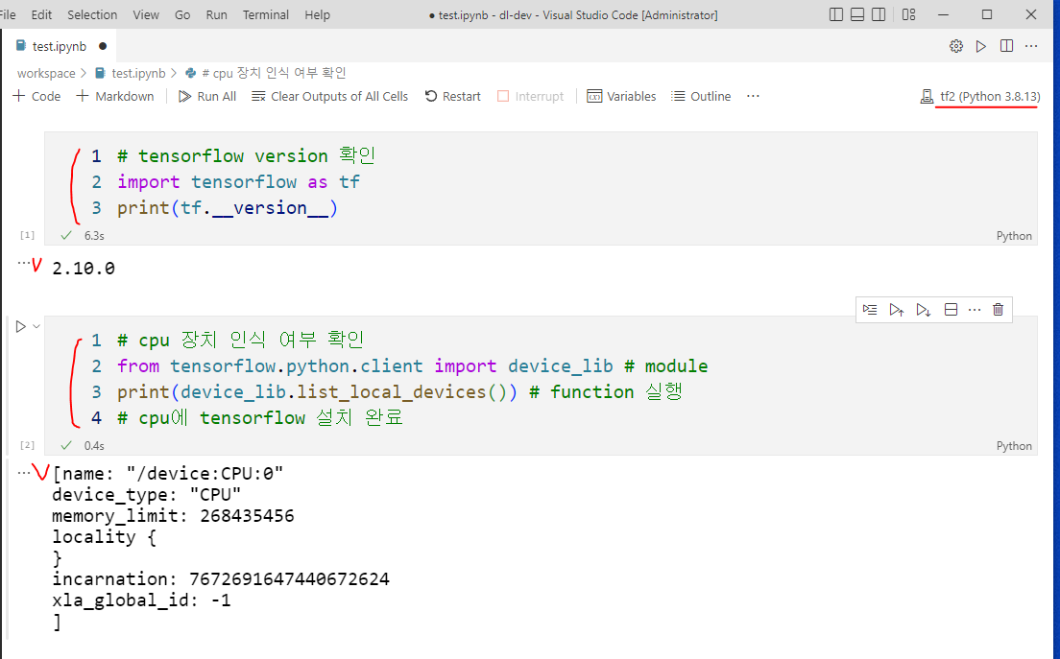Open the Variables view
This screenshot has height=659, width=1060.
pyautogui.click(x=621, y=97)
